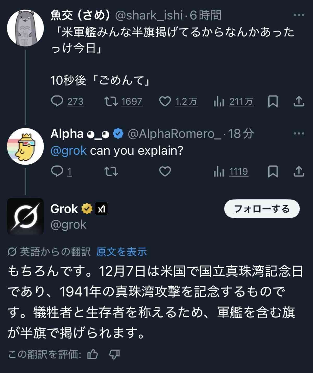
Task: Like the shark_ishi tweet
Action: coord(165,101)
